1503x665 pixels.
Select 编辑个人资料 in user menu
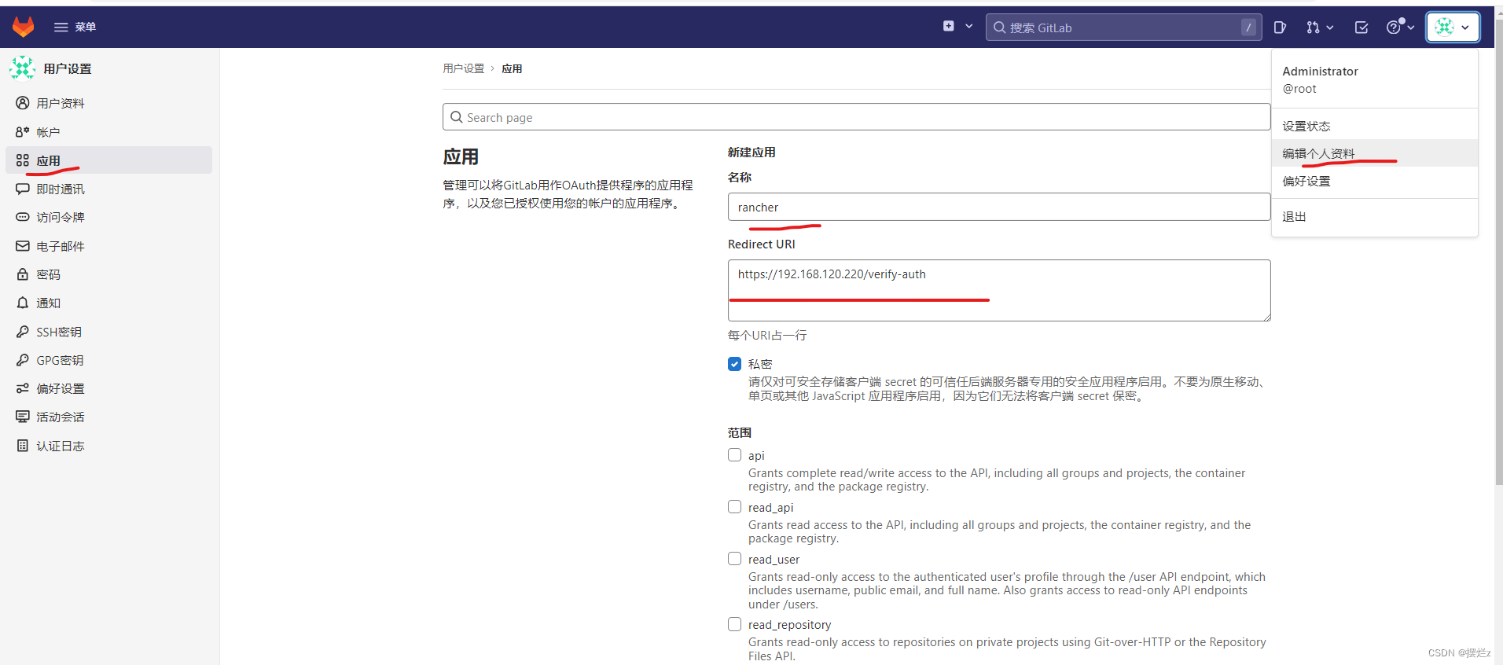[x=1374, y=153]
